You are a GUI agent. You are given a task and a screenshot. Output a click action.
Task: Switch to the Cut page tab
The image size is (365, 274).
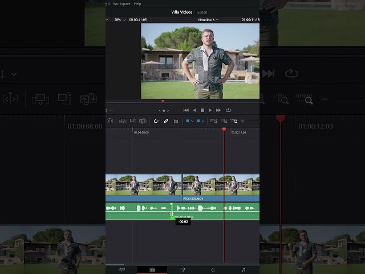tap(121, 270)
